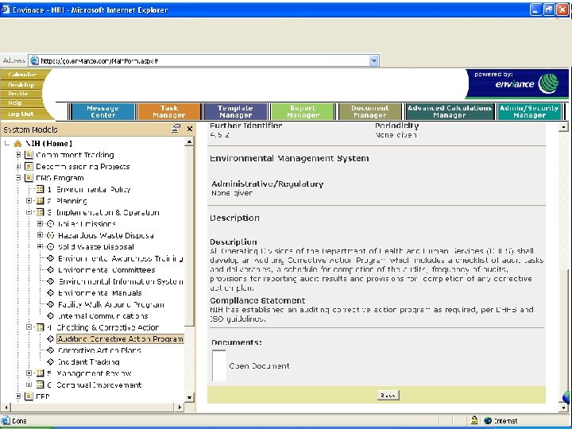Image resolution: width=572 pixels, height=429 pixels.
Task: Expand the Commitment Tracking tree node
Action: tap(18, 155)
